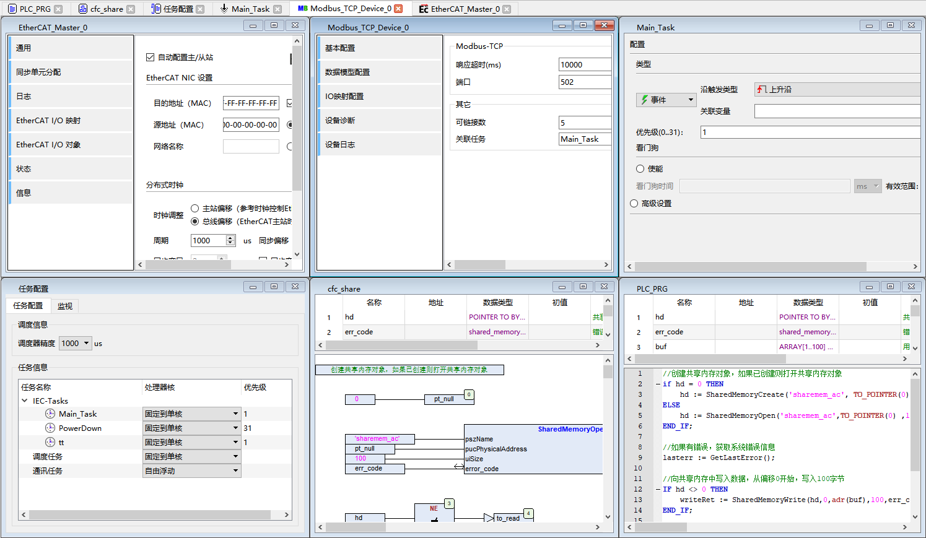Screen dimensions: 926x538
Task: Open 设备诊断 in Modbus device
Action: click(x=380, y=120)
